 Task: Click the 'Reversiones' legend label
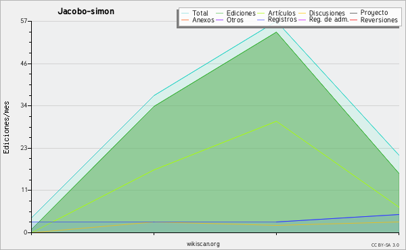click(x=379, y=20)
